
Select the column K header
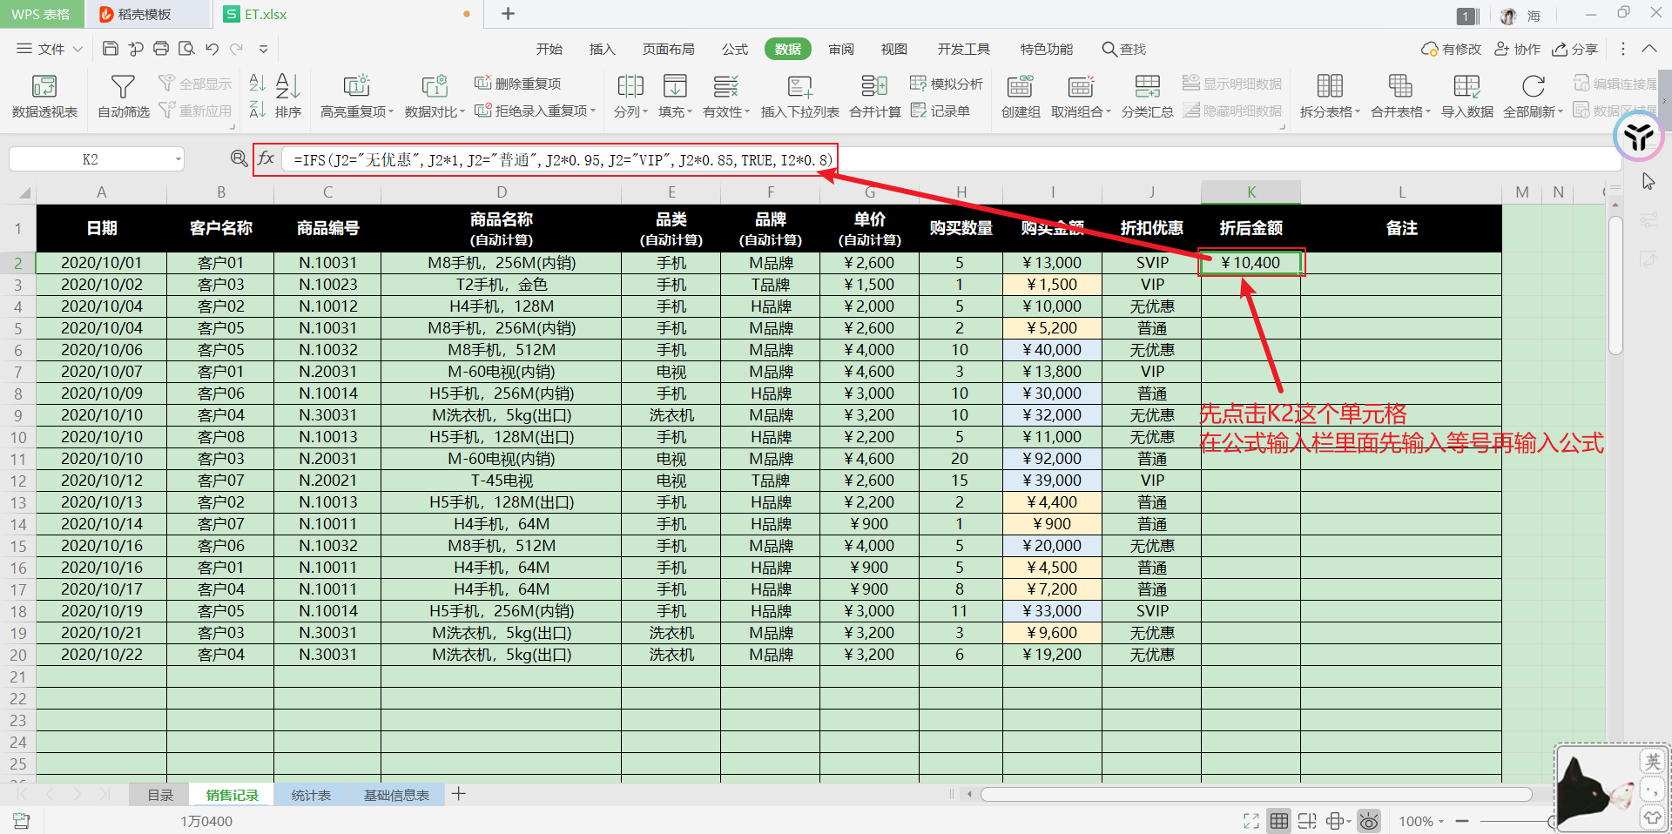click(x=1251, y=192)
